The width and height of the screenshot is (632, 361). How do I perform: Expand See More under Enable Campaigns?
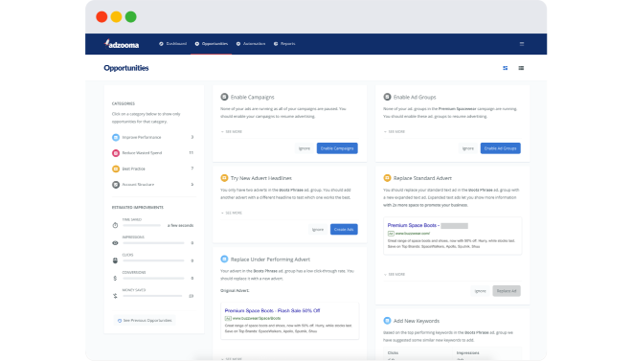coord(232,132)
